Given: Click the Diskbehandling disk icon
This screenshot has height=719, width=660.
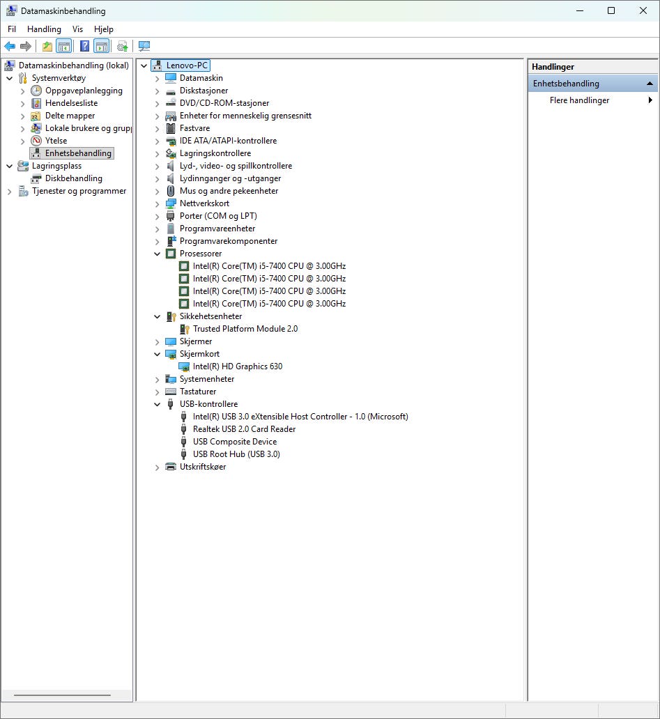Looking at the screenshot, I should [36, 178].
